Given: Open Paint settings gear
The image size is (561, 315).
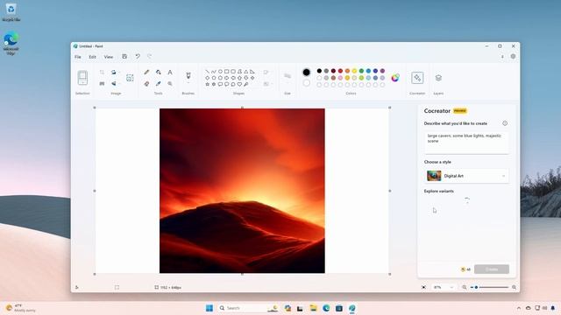Looking at the screenshot, I should coord(513,56).
